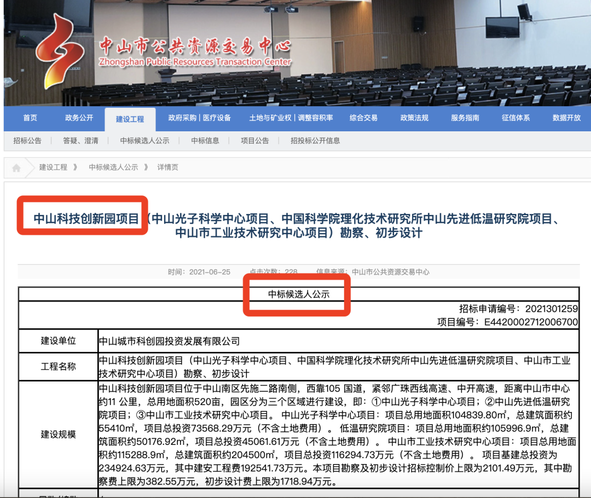The height and width of the screenshot is (498, 591).
Task: Click the 建设规模 row label
Action: (59, 435)
